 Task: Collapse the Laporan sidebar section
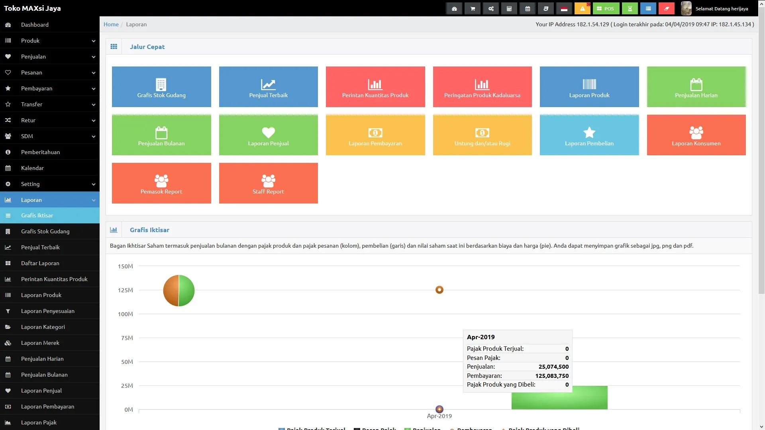pos(50,200)
